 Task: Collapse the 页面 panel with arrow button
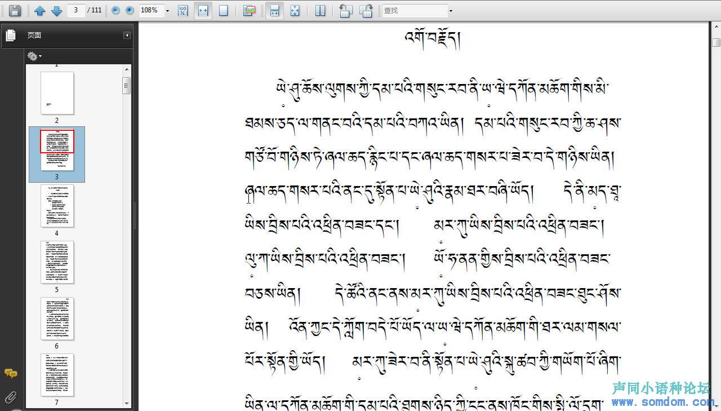click(x=127, y=35)
